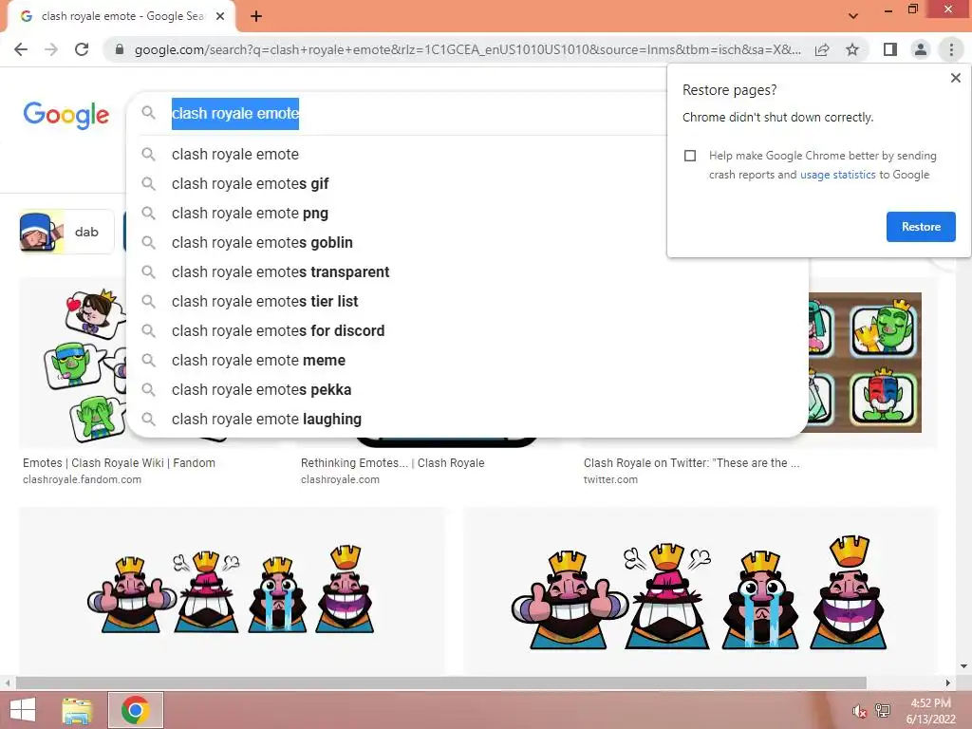The image size is (972, 729).
Task: Click the vertical scrollbar down arrow
Action: point(963,666)
